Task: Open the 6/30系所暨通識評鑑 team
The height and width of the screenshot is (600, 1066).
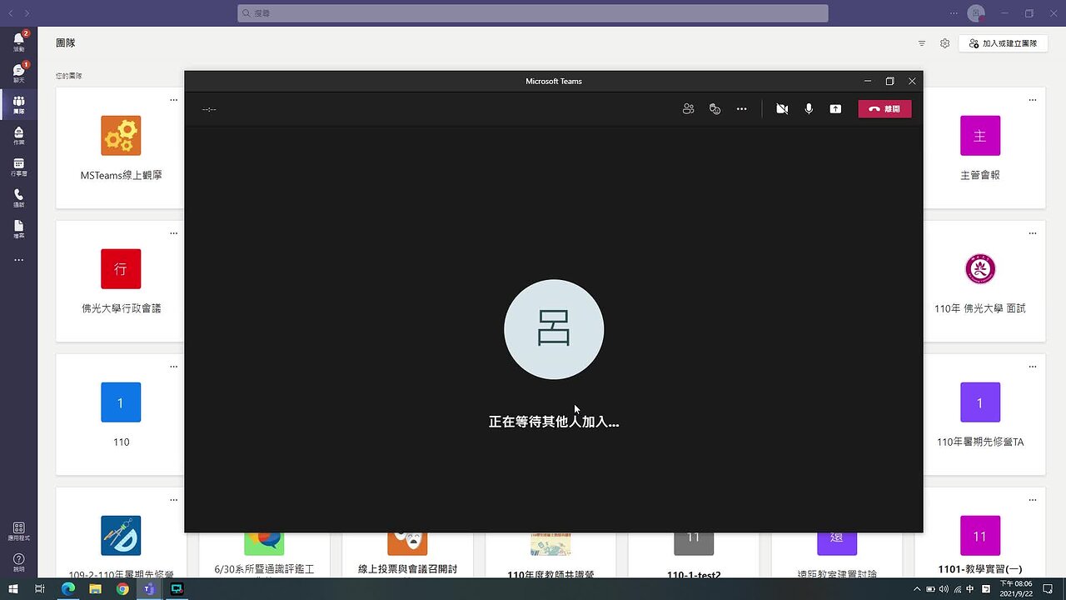Action: pos(264,555)
